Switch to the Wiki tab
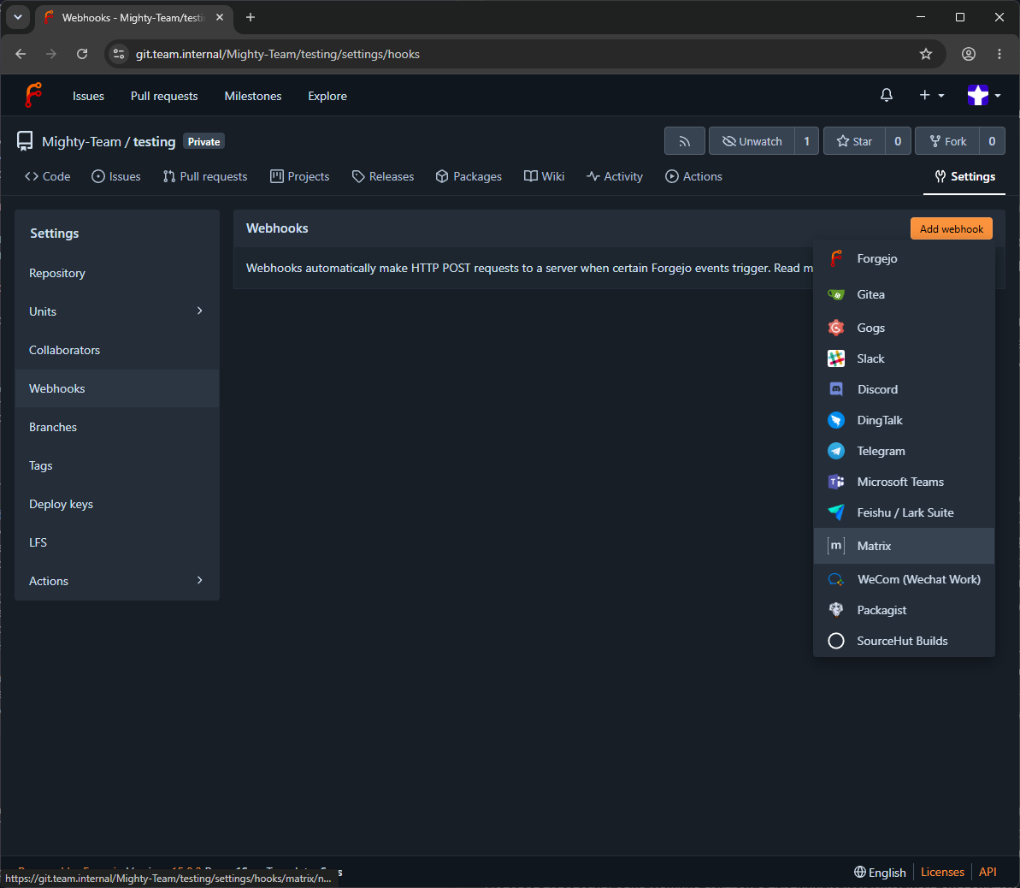This screenshot has height=888, width=1020. pyautogui.click(x=545, y=176)
